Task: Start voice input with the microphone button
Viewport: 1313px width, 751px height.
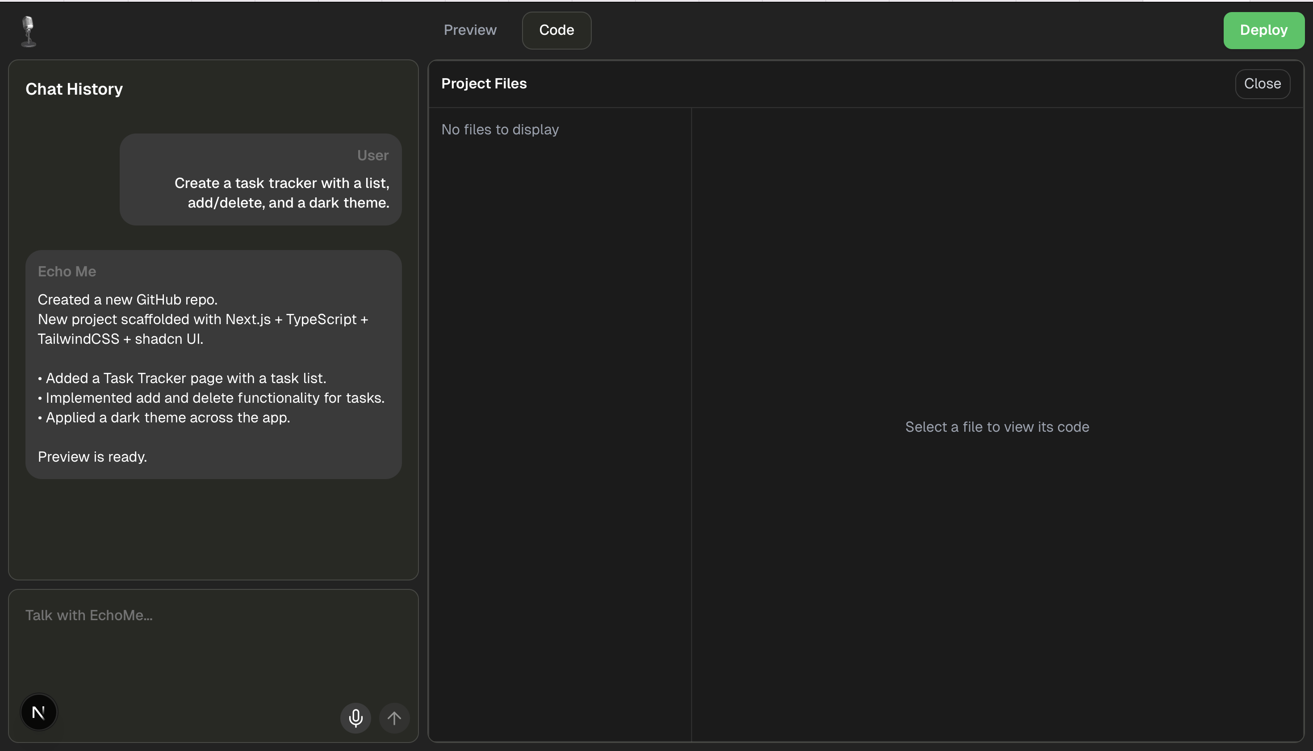Action: [355, 718]
